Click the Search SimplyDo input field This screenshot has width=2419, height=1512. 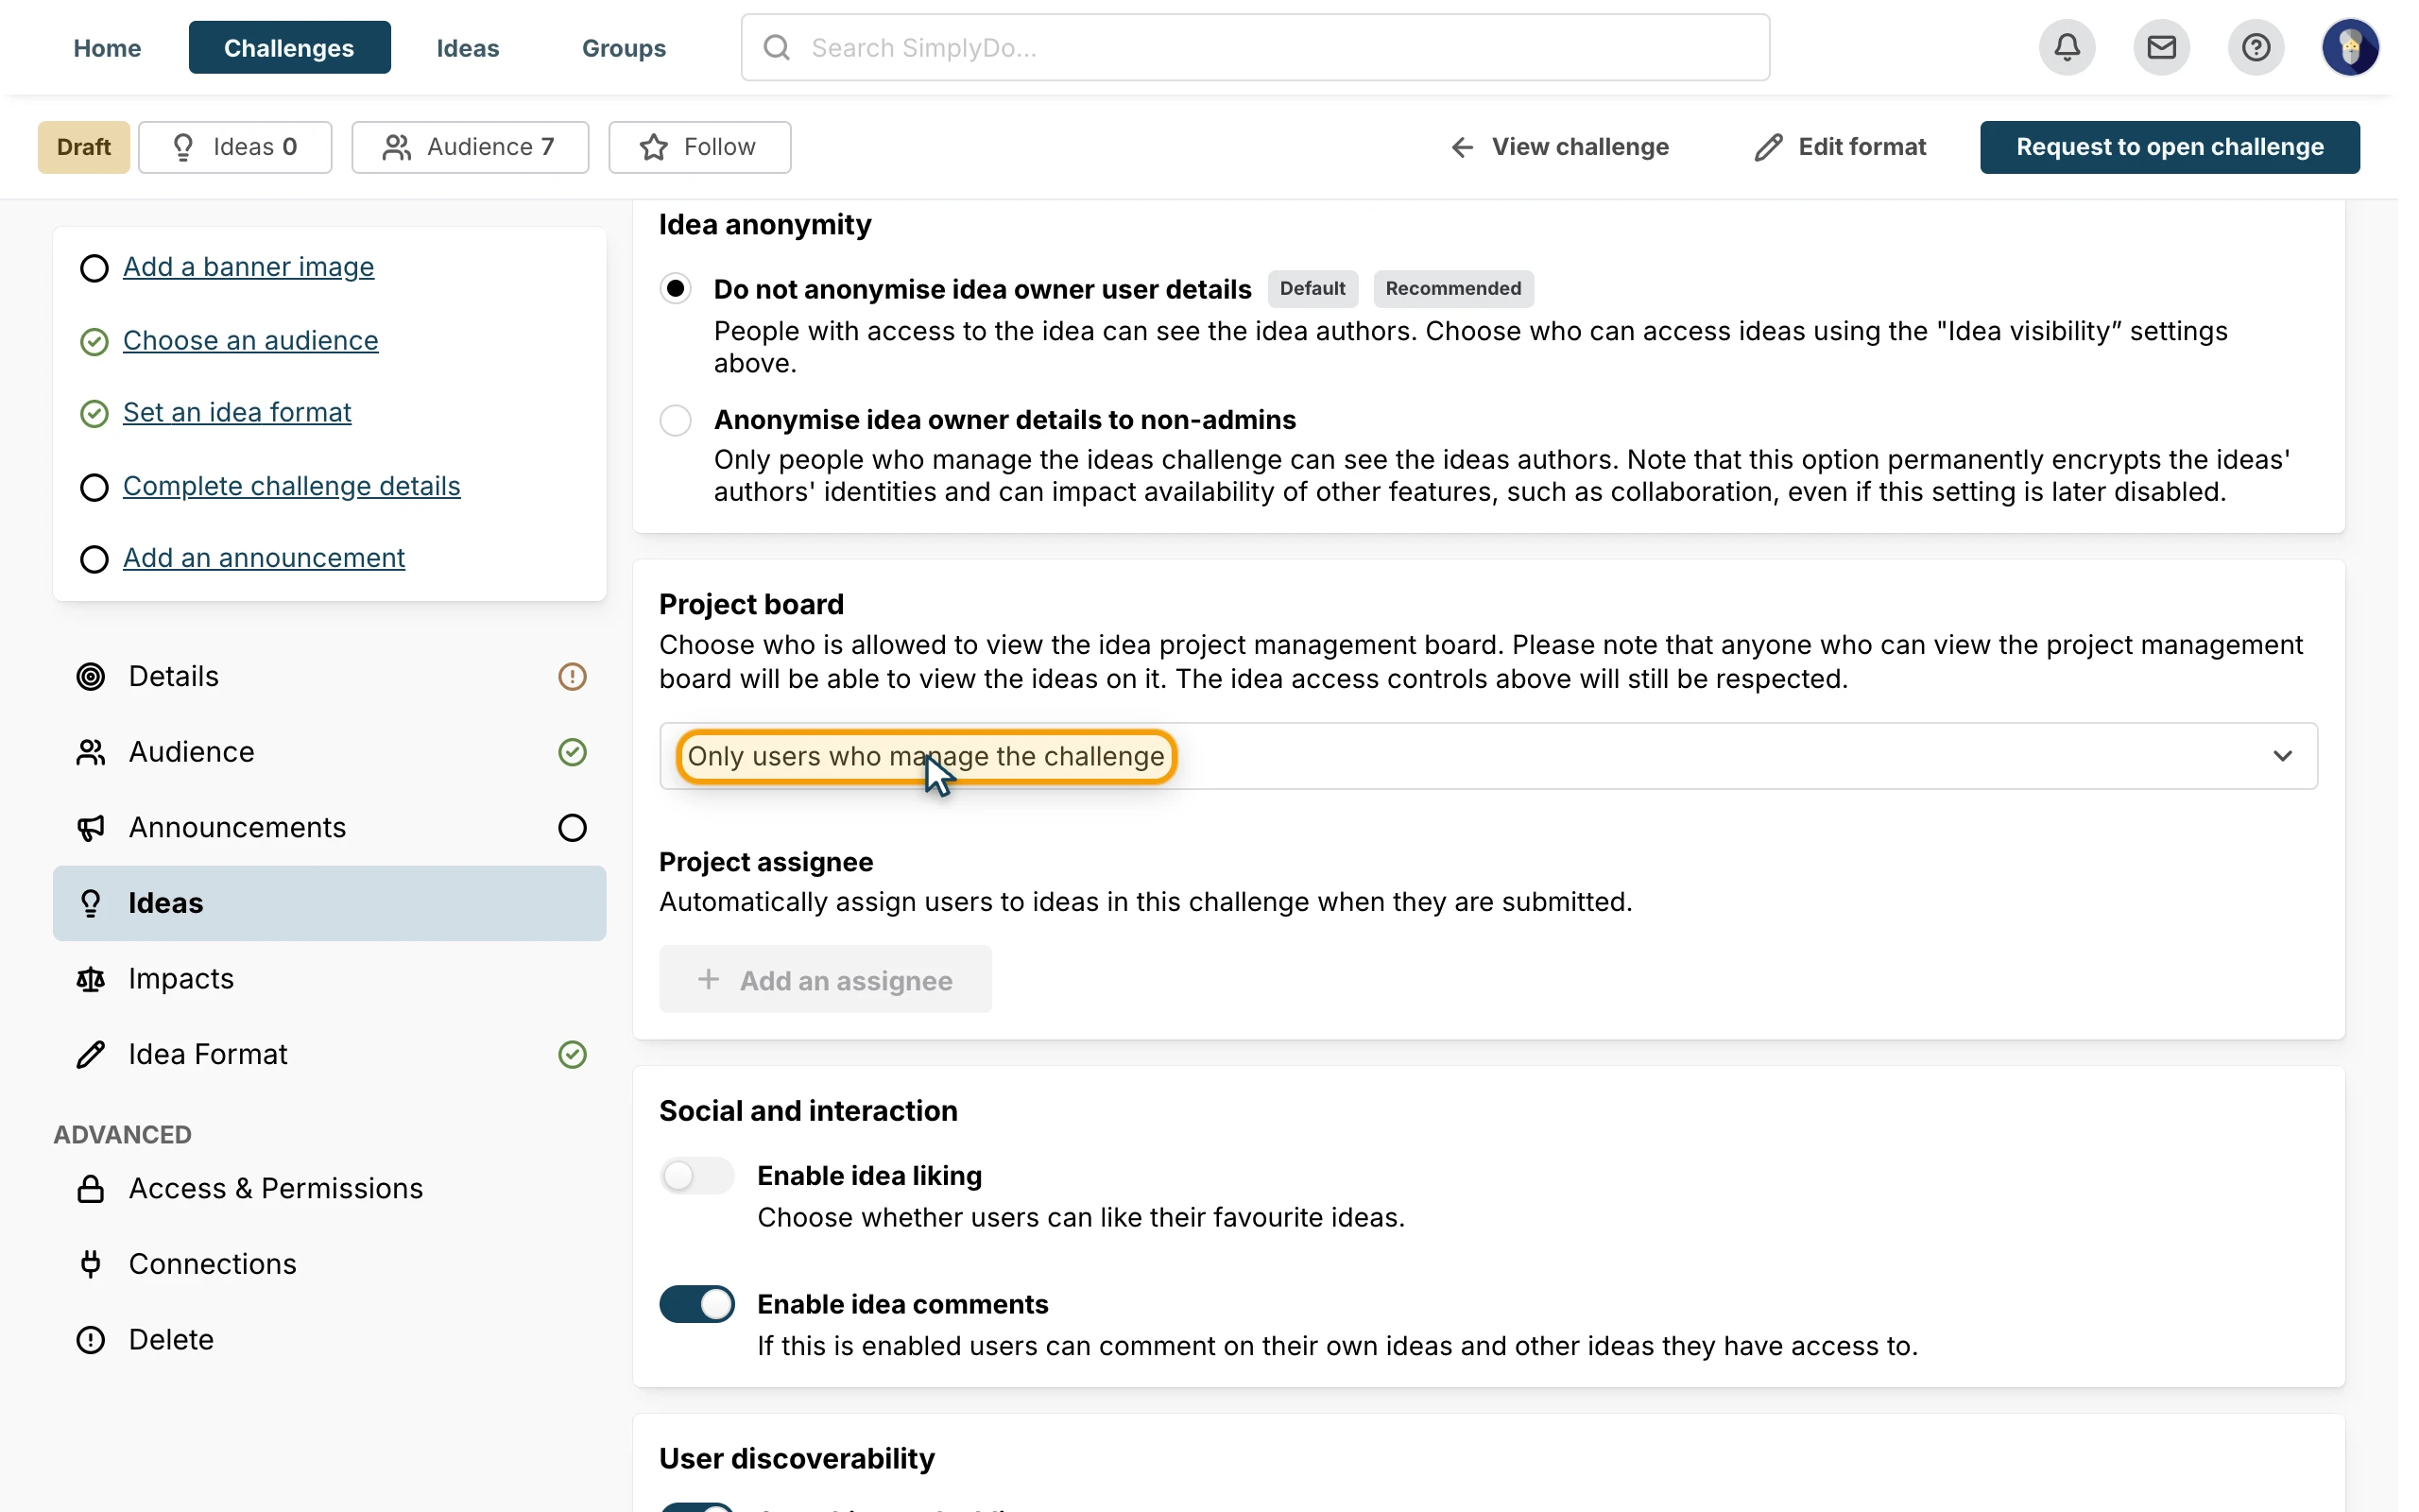pyautogui.click(x=1256, y=47)
